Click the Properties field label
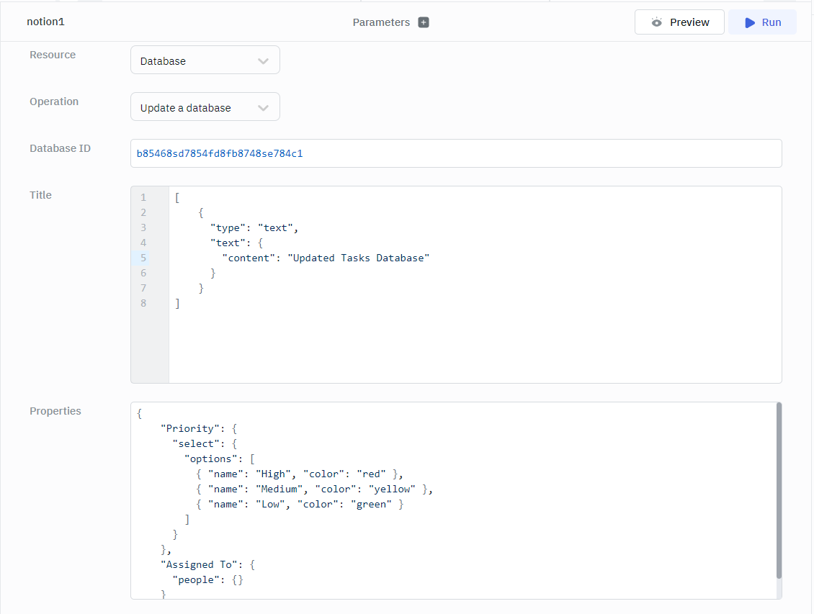The height and width of the screenshot is (614, 814). [x=55, y=411]
